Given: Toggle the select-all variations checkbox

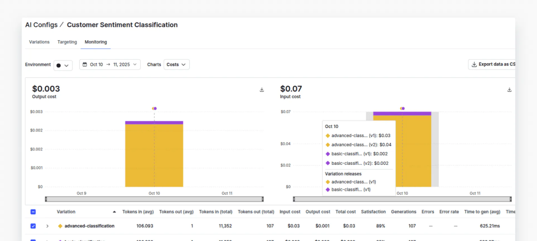Looking at the screenshot, I should click(33, 212).
